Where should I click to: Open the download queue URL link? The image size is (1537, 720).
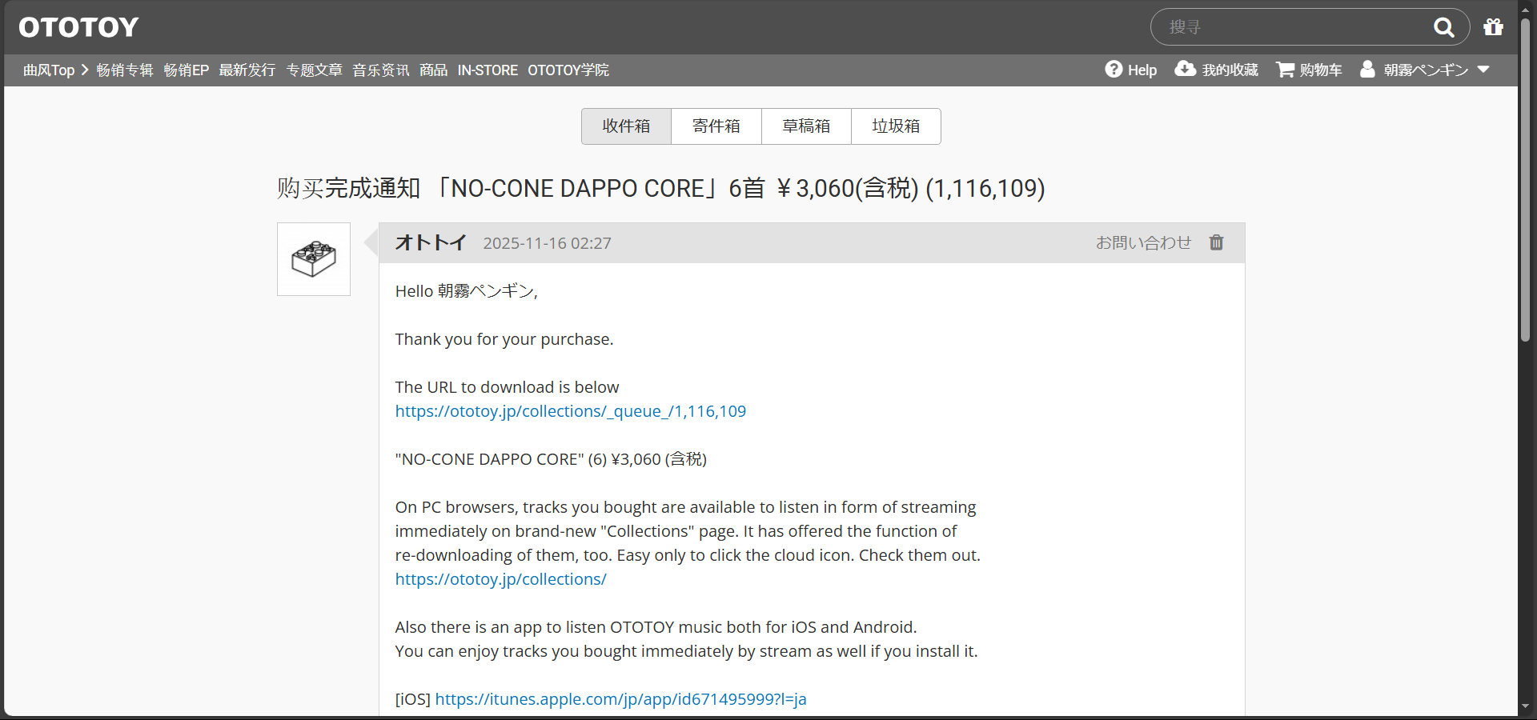click(570, 411)
